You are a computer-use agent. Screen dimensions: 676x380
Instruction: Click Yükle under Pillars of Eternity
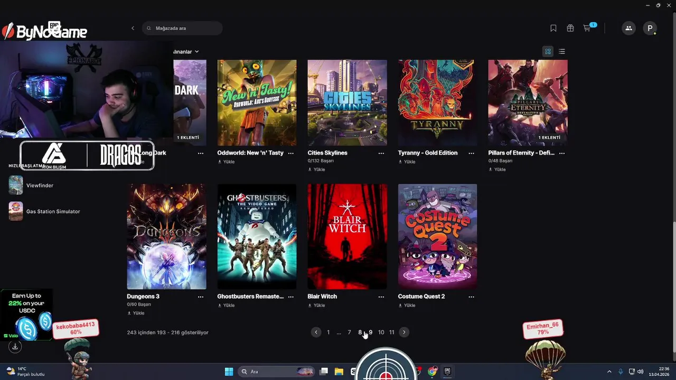click(497, 169)
